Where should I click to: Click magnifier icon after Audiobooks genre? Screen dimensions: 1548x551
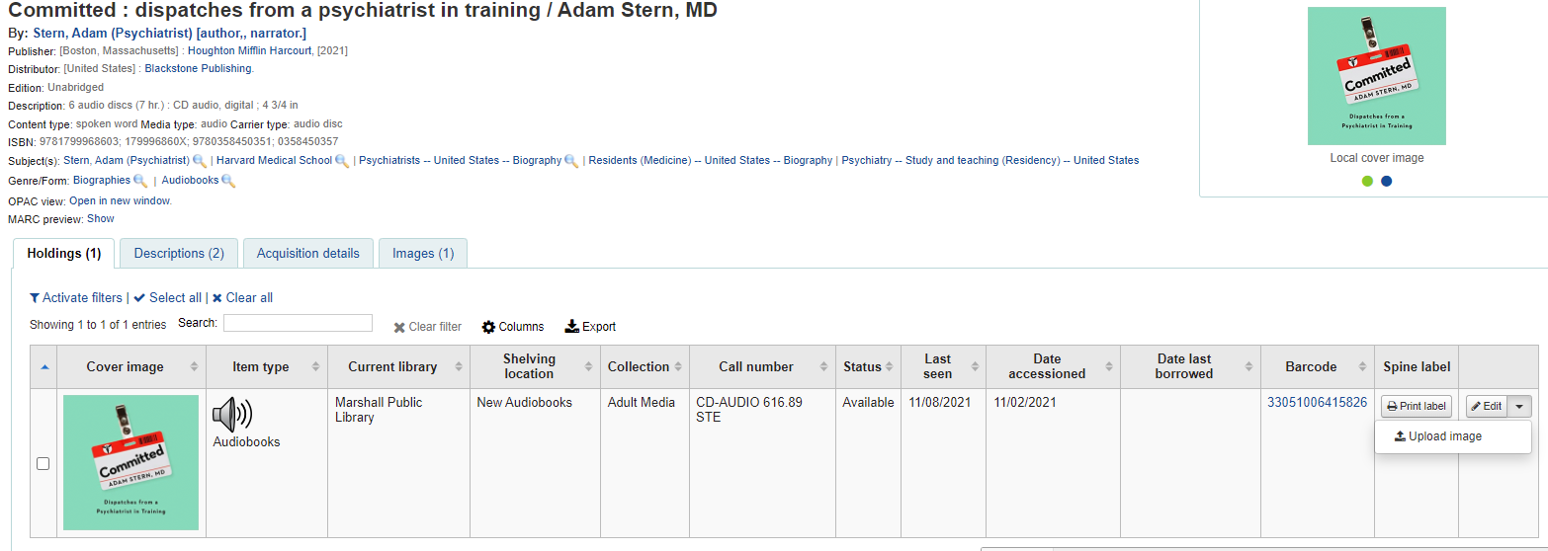coord(228,181)
